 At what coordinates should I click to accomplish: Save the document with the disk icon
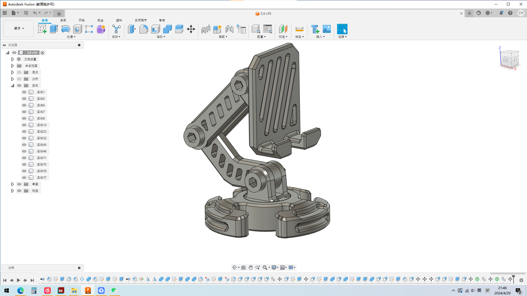point(26,13)
